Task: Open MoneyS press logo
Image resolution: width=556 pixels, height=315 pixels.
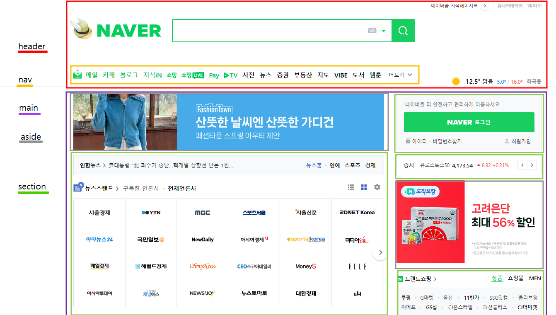Action: coord(306,266)
